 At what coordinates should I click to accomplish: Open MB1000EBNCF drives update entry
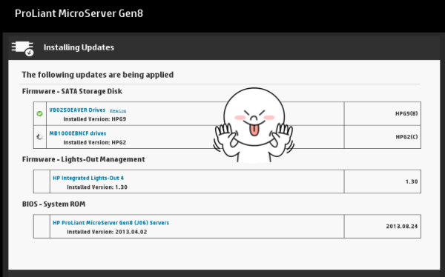pyautogui.click(x=78, y=133)
